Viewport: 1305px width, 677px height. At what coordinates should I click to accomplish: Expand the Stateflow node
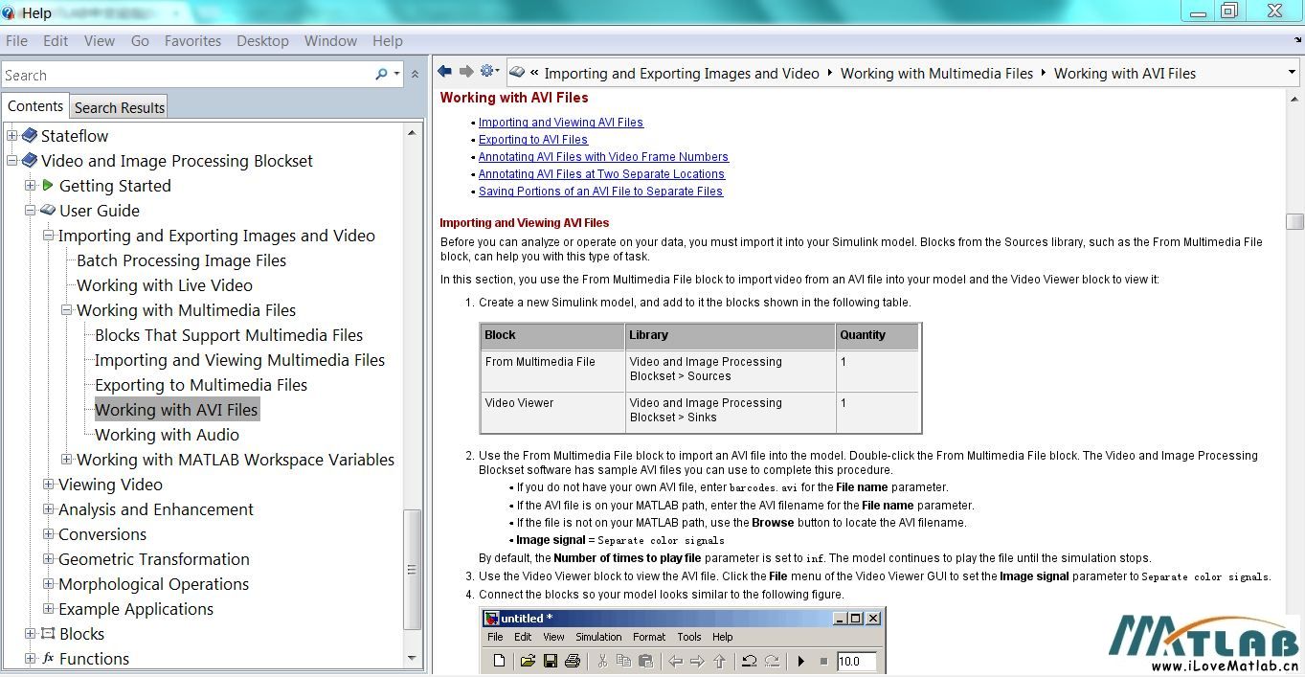click(11, 136)
